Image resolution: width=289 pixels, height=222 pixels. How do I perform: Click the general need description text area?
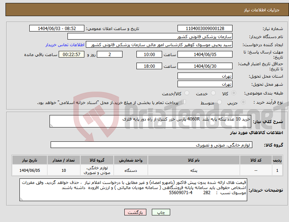click(150, 121)
